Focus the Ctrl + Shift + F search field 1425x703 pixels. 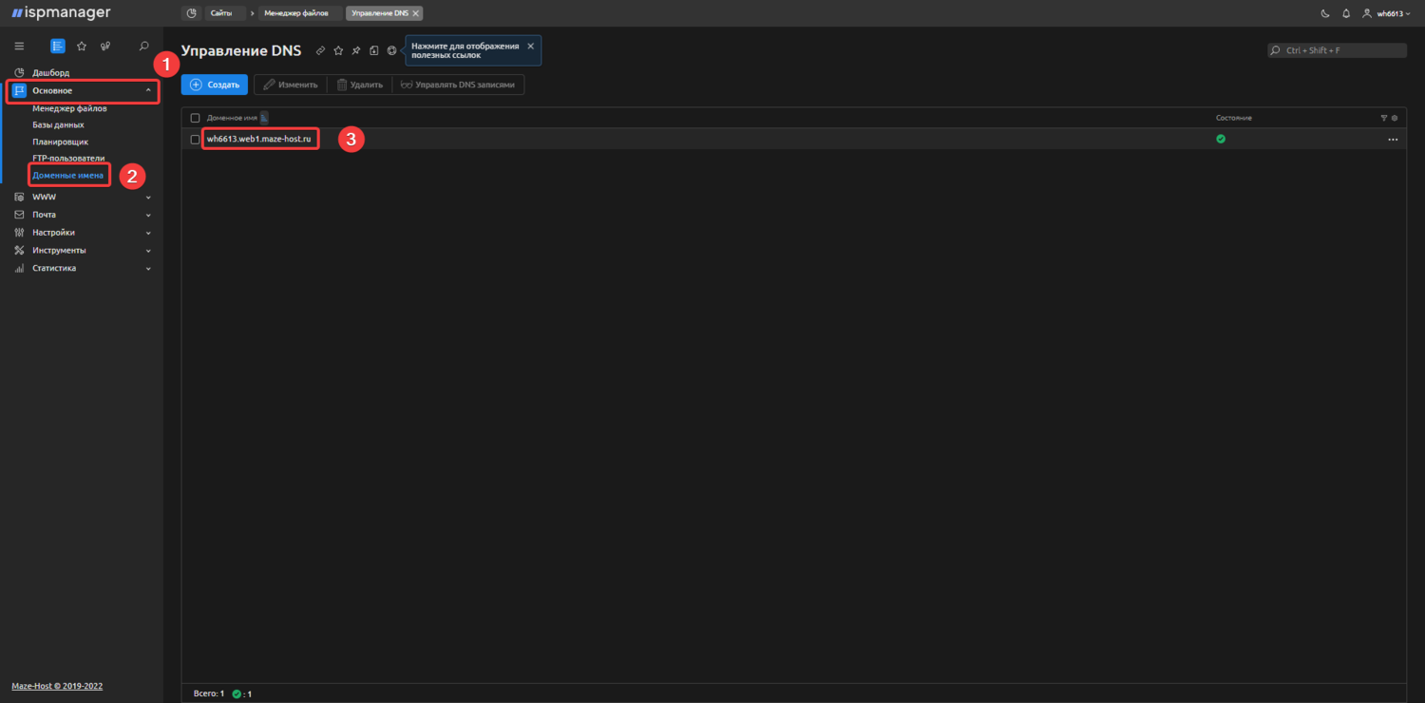point(1341,50)
